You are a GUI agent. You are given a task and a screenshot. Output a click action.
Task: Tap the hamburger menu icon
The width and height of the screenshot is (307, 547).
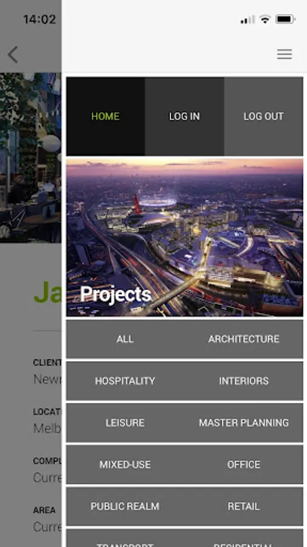click(285, 54)
